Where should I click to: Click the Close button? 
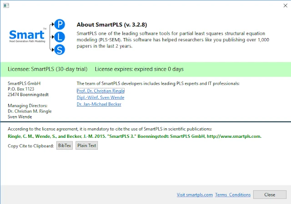(270, 195)
